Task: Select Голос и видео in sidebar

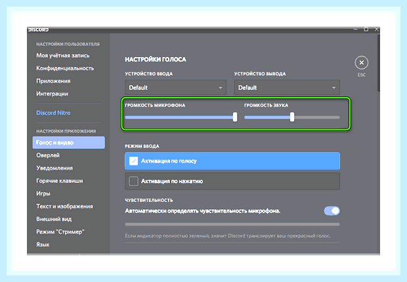Action: [x=68, y=142]
